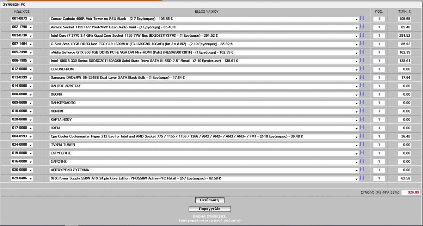The width and height of the screenshot is (423, 226).
Task: Click the ΟΝΟΜΑ ΣΥΝΘΕΣΗΣ label
Action: pos(209,216)
